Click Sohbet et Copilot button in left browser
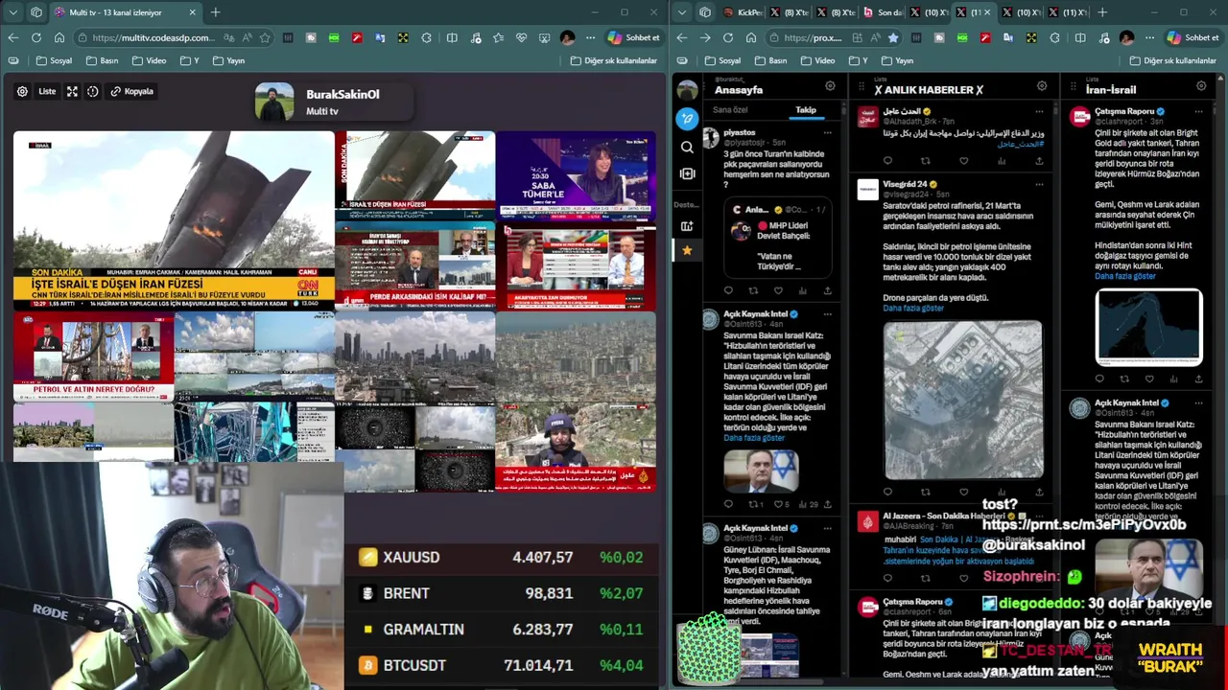This screenshot has width=1228, height=690. point(633,37)
